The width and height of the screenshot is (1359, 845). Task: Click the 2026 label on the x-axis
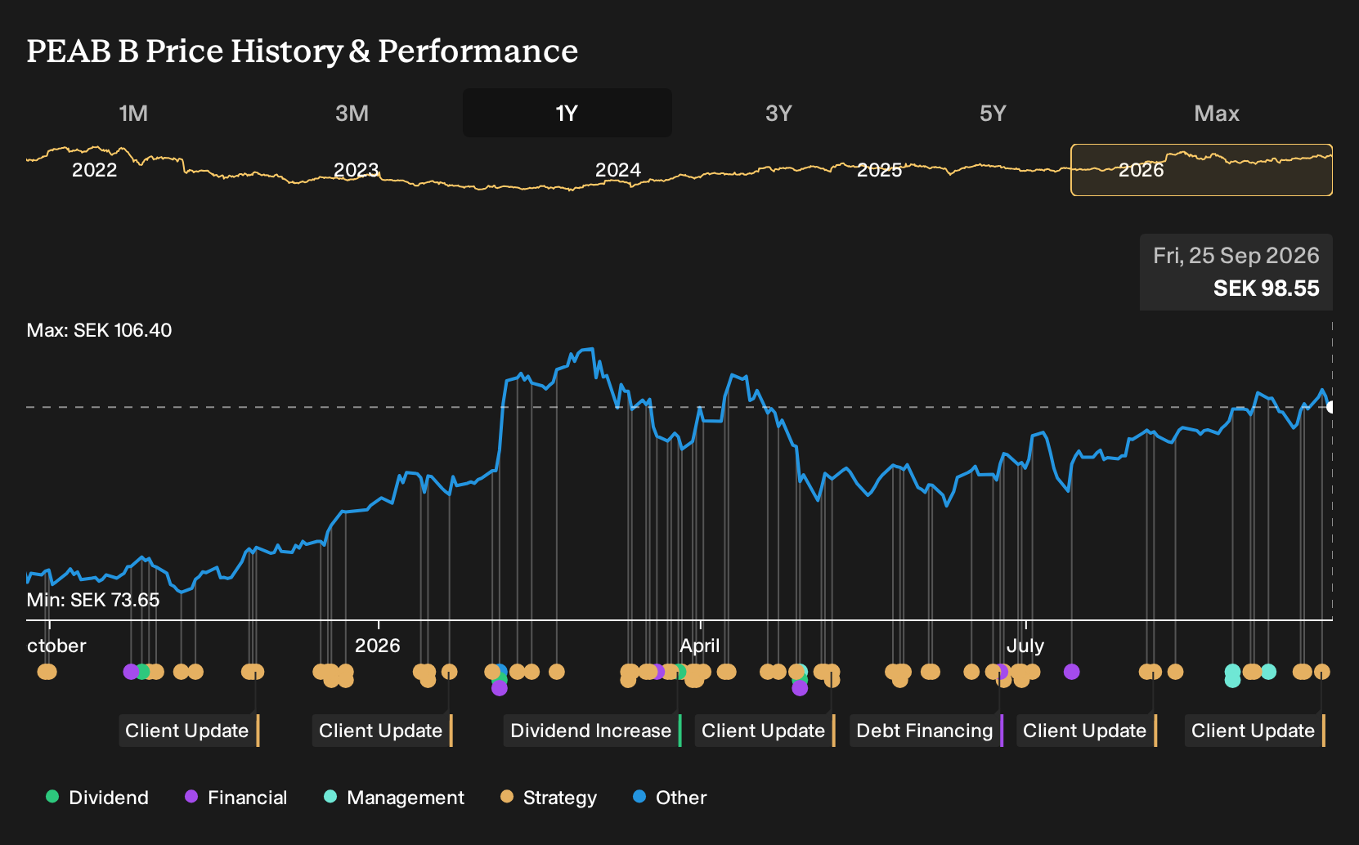tap(378, 646)
